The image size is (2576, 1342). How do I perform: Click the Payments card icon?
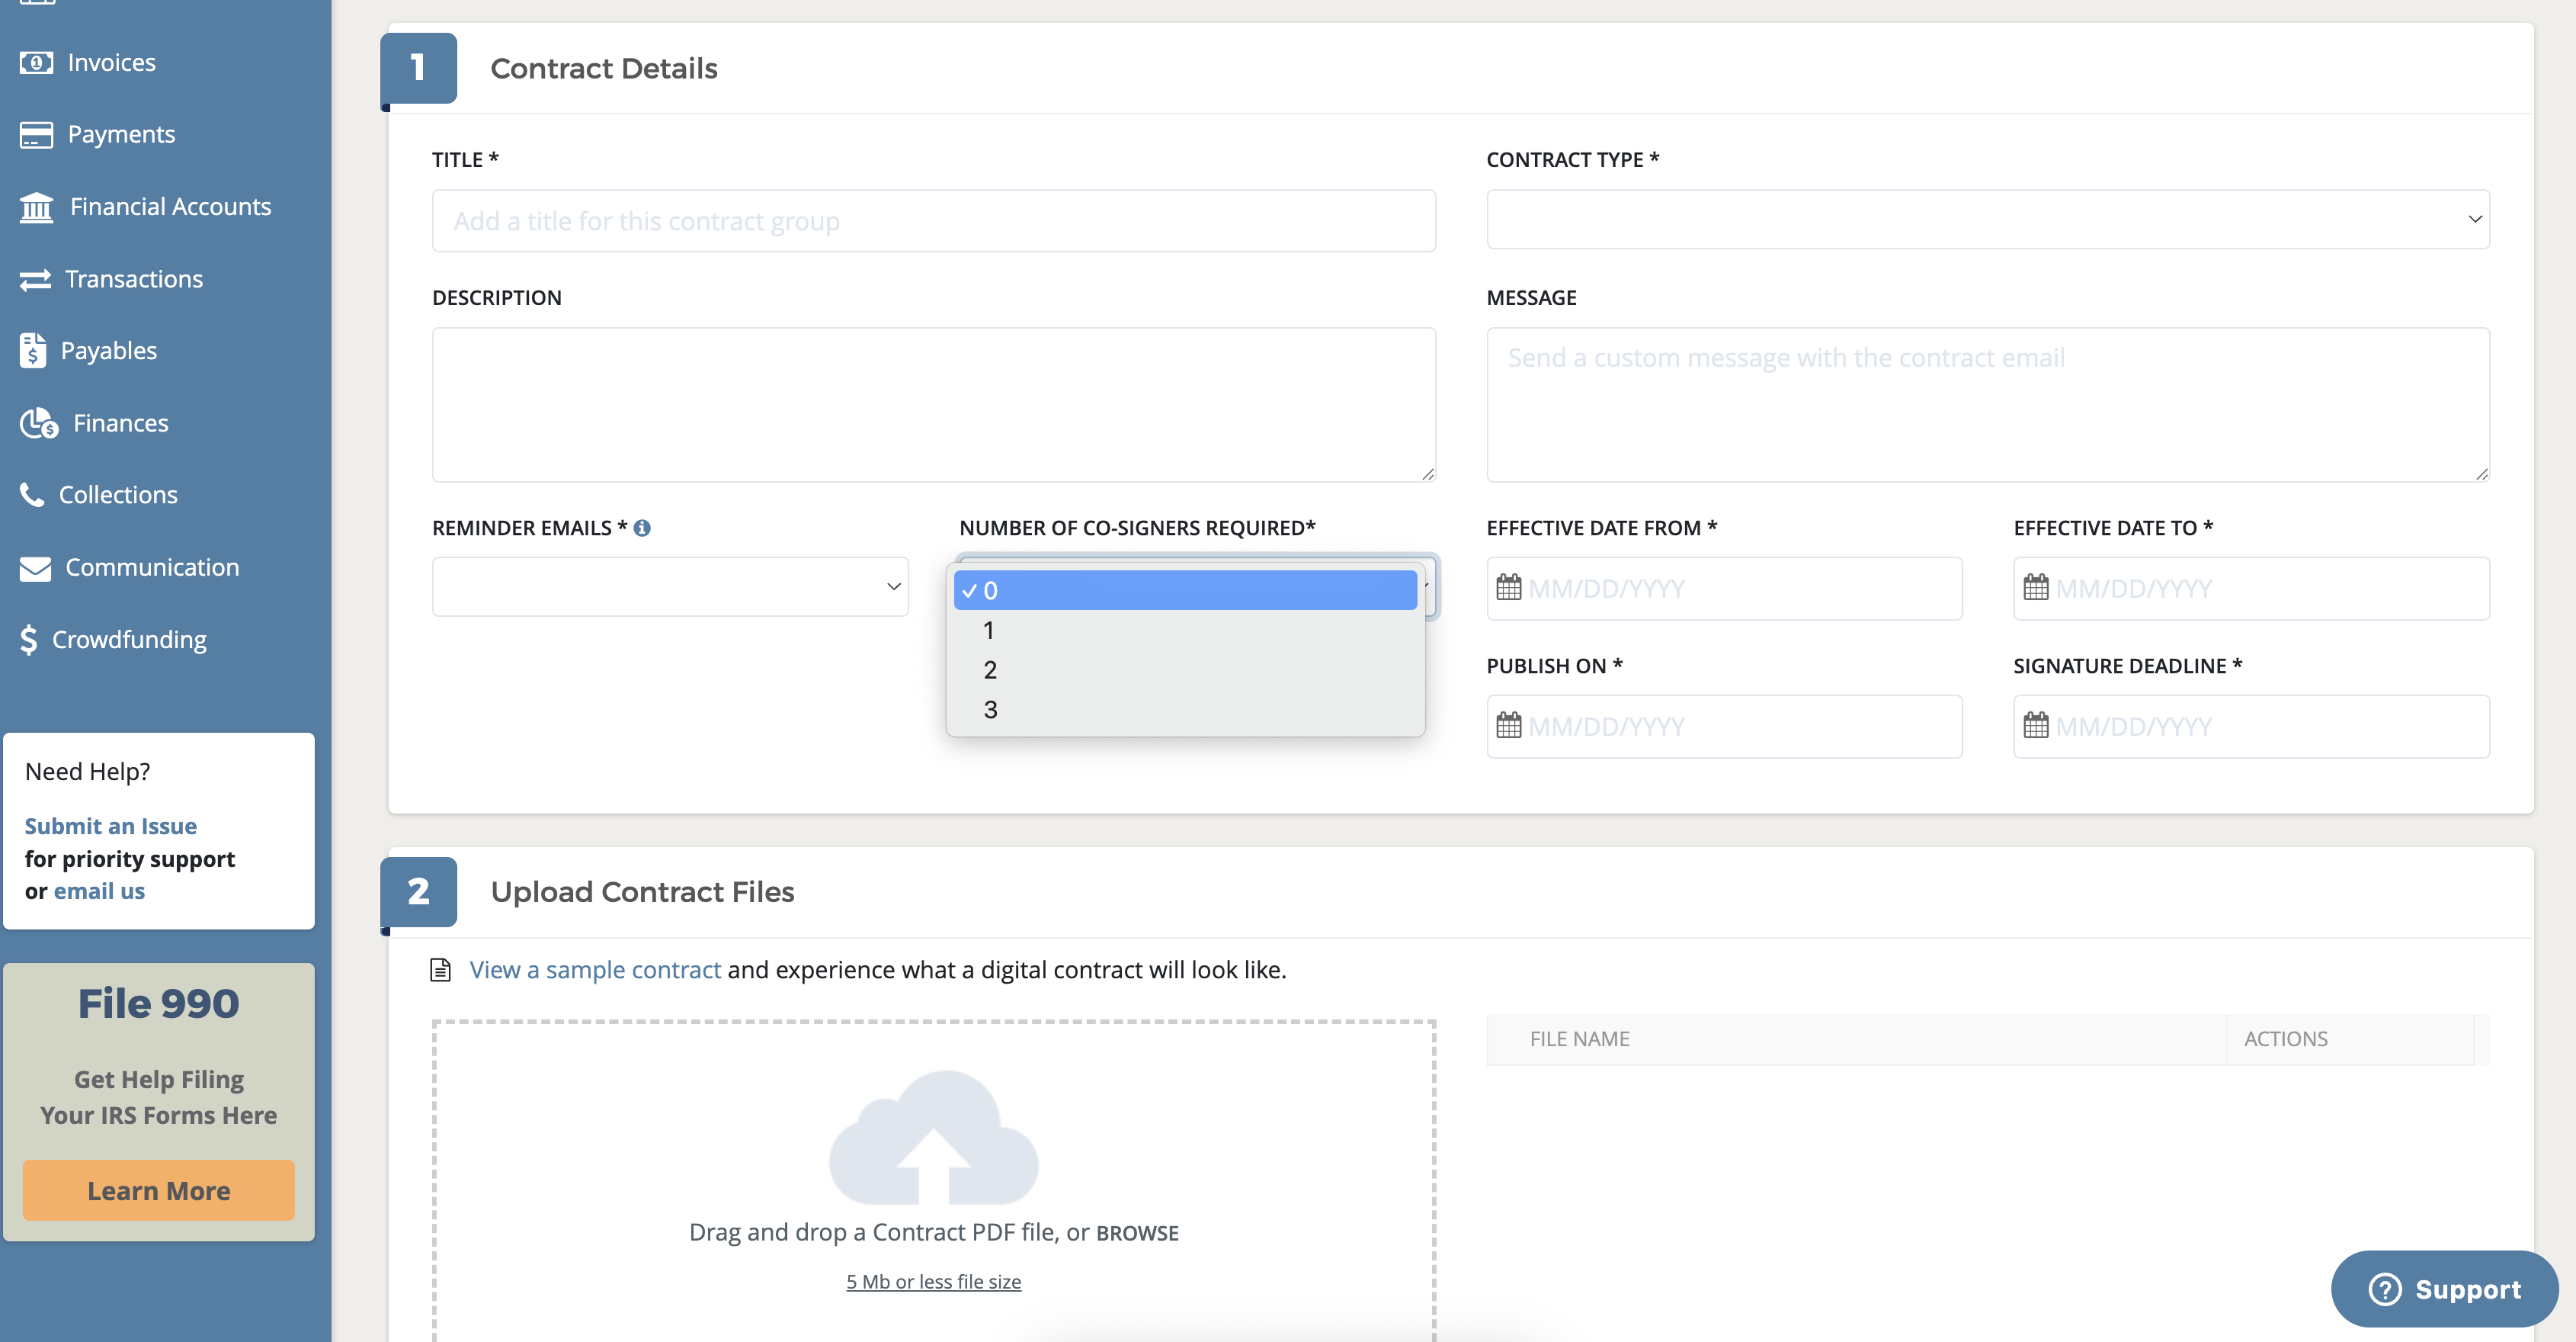(x=36, y=134)
